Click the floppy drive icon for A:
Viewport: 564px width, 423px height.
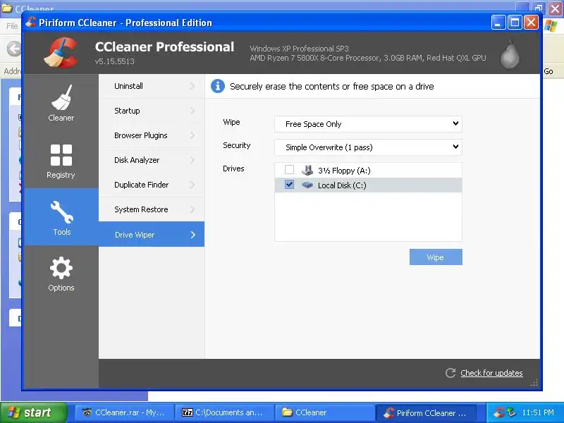pos(307,170)
